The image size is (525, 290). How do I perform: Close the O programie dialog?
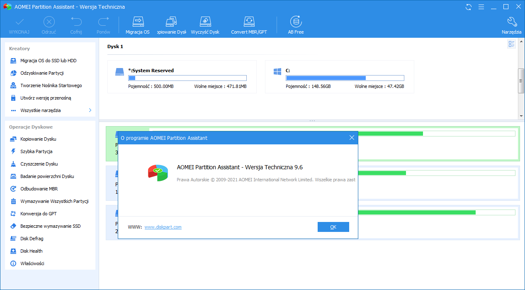tap(352, 138)
